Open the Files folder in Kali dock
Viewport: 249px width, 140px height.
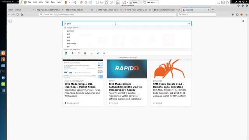click(3, 66)
